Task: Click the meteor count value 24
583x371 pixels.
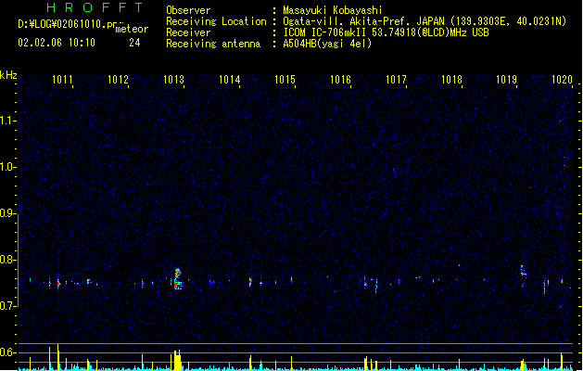Action: (134, 43)
